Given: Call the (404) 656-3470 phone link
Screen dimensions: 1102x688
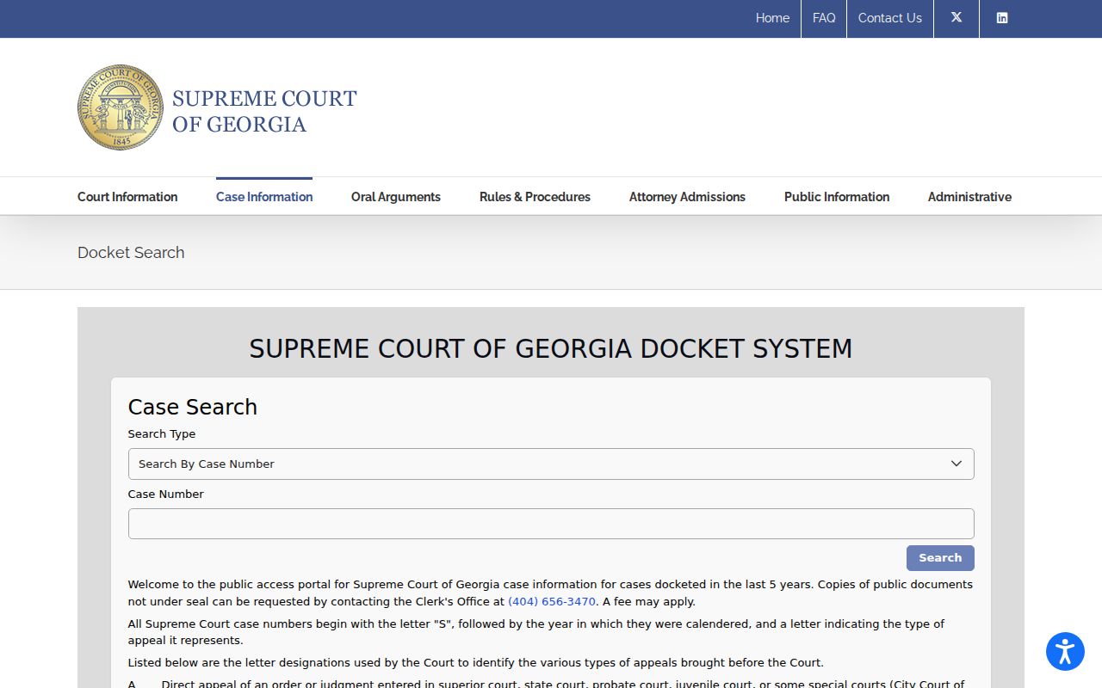Looking at the screenshot, I should [x=552, y=602].
